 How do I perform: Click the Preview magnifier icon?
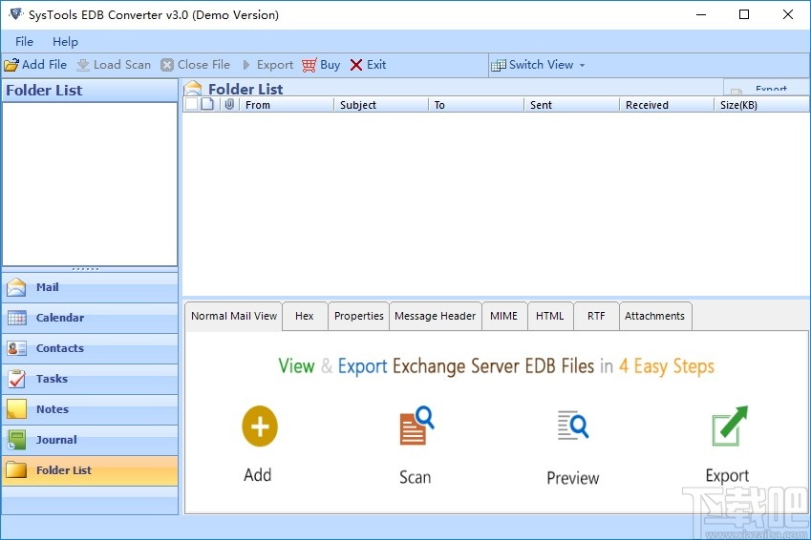tap(572, 426)
